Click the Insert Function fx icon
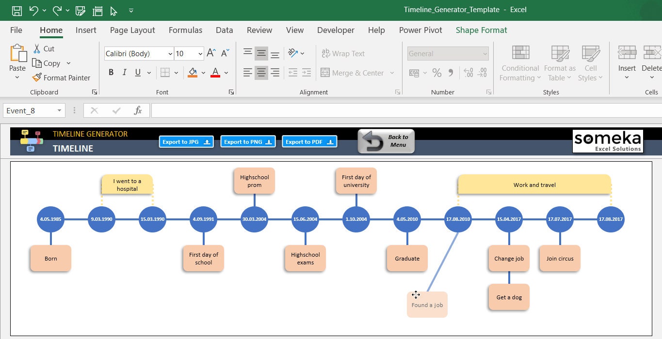Viewport: 662px width, 339px height. [138, 110]
